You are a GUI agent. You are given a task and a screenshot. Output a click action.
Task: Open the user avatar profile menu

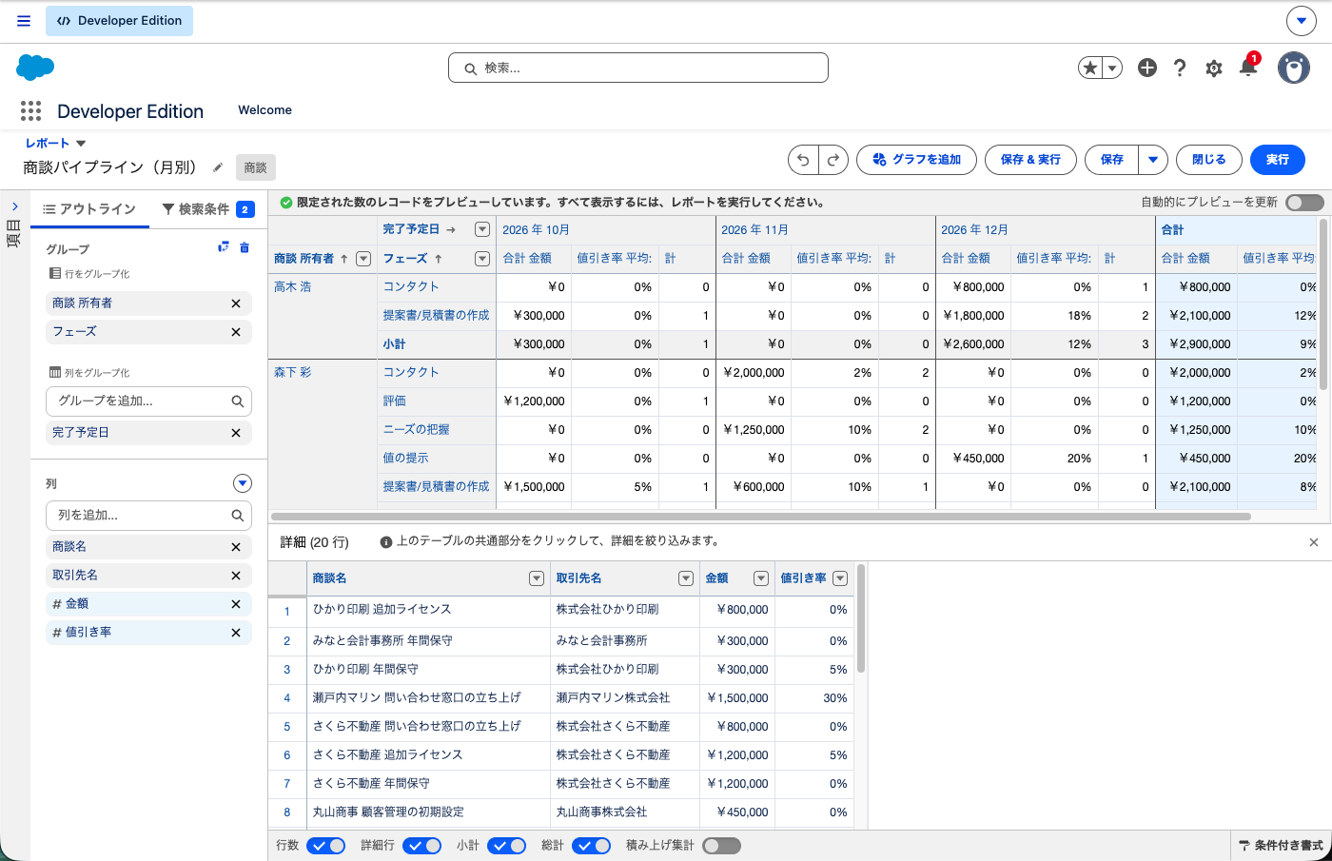pos(1294,68)
